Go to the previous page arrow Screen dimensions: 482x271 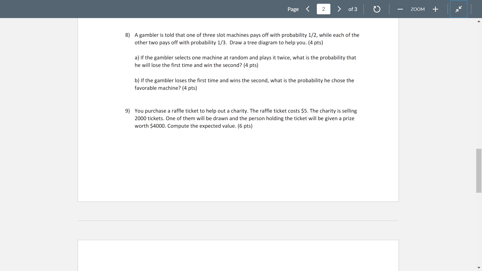tap(308, 9)
